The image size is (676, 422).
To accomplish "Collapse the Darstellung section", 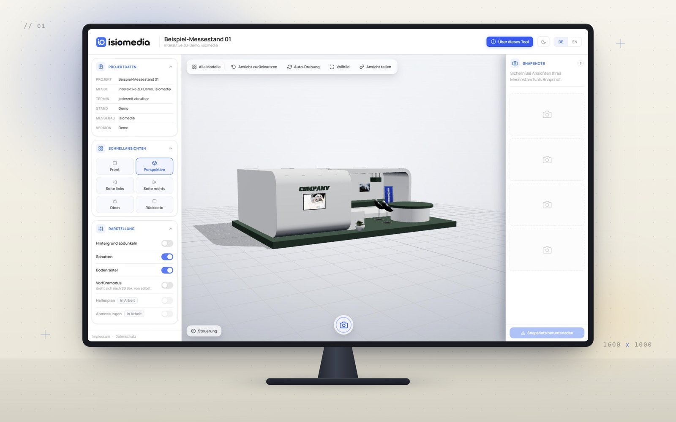I will [x=171, y=228].
